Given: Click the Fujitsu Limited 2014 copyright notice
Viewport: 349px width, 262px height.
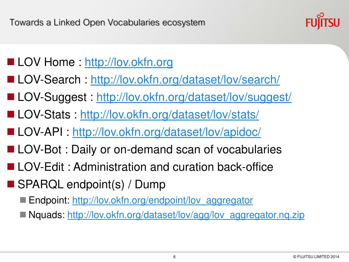Looking at the screenshot, I should tap(316, 257).
